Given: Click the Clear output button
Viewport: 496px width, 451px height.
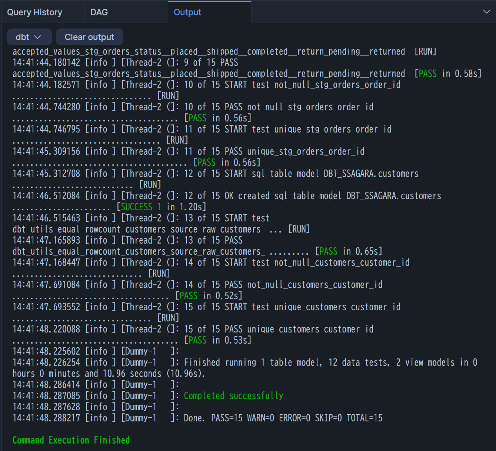Looking at the screenshot, I should (89, 37).
